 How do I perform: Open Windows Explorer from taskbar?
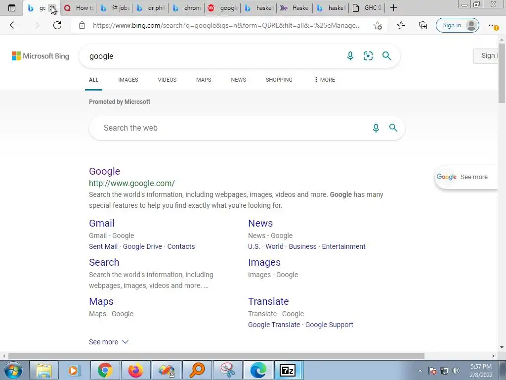coord(44,370)
